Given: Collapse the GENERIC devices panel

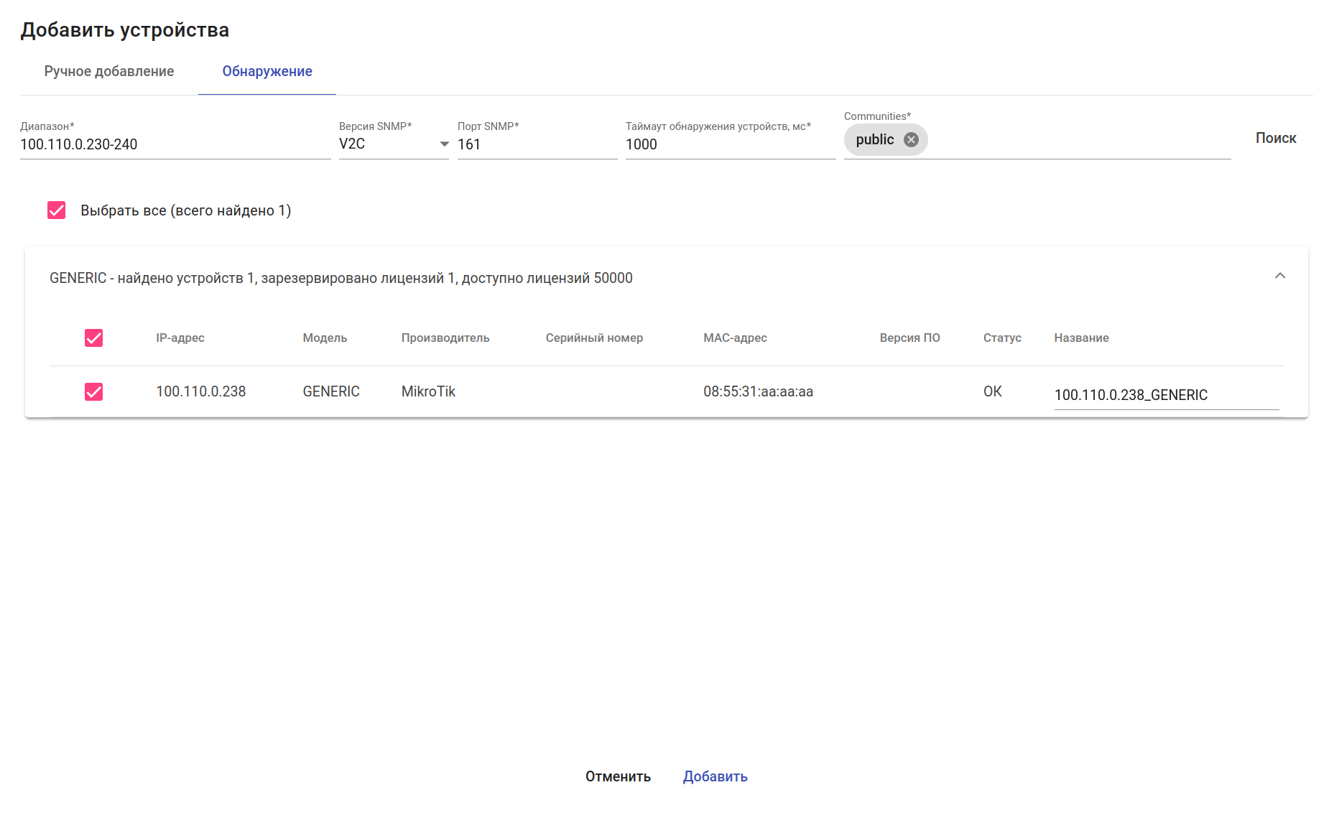Looking at the screenshot, I should [x=1279, y=277].
